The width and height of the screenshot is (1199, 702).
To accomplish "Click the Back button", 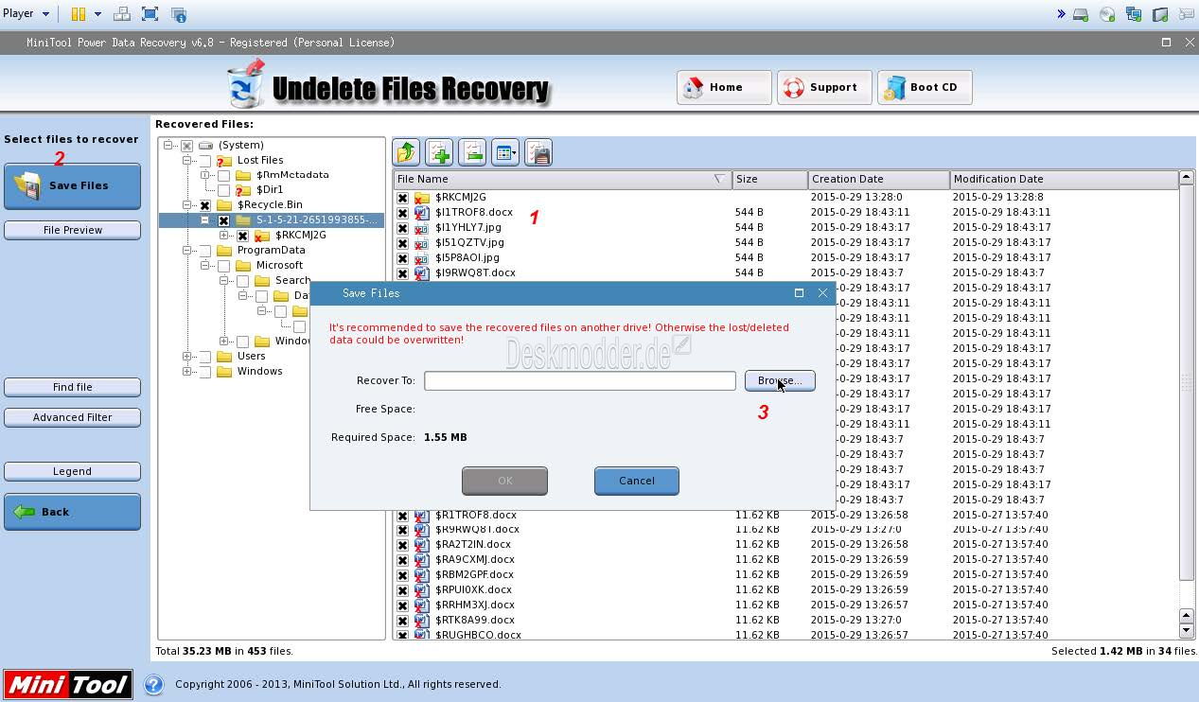I will (72, 512).
